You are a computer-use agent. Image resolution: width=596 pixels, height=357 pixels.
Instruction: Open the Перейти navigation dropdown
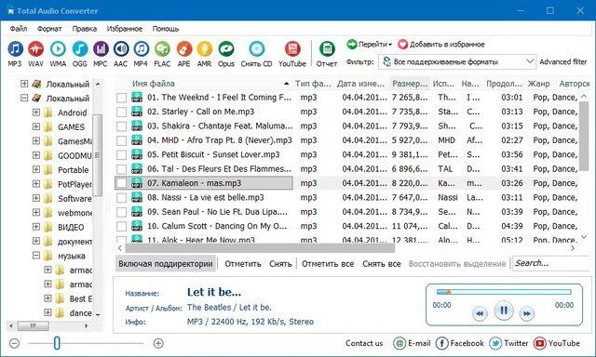[369, 45]
